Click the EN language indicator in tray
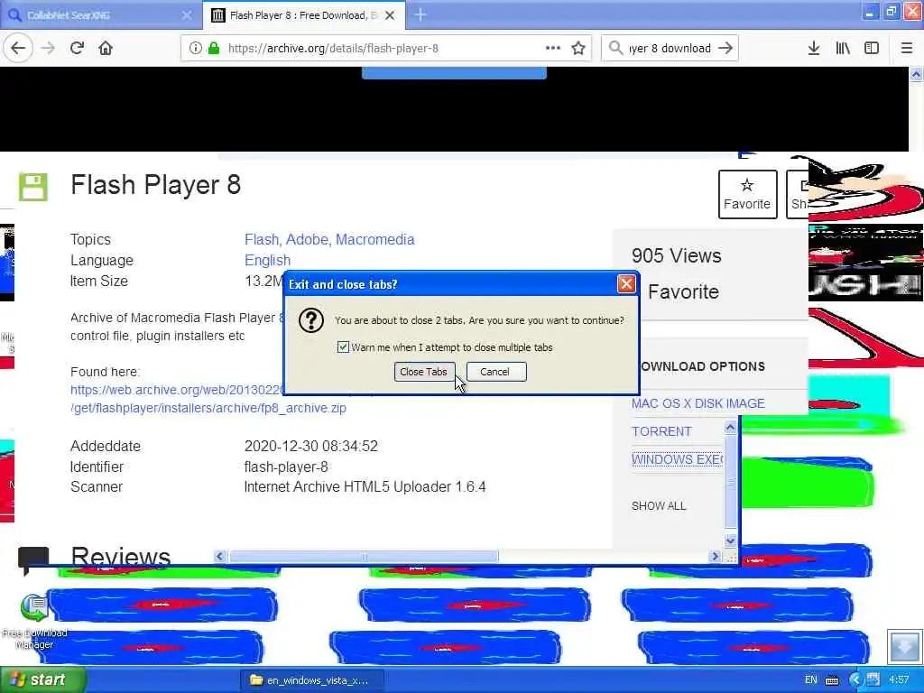 811,680
